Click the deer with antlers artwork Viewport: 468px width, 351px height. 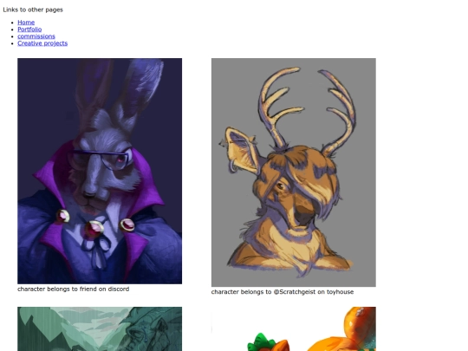(x=294, y=172)
